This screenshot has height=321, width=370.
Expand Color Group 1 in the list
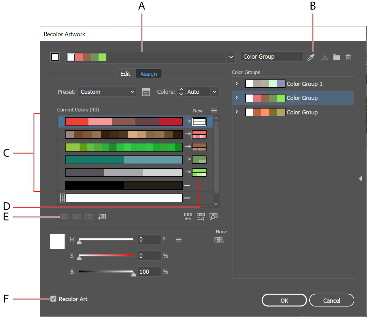point(236,83)
